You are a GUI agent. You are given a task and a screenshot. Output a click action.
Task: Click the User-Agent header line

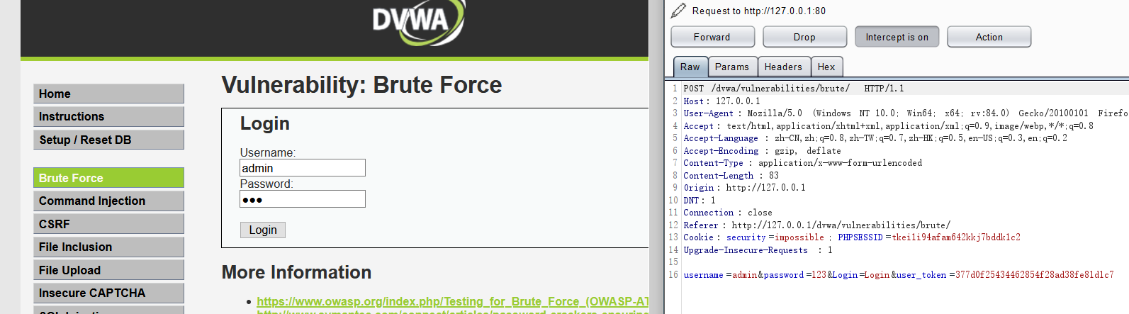(x=906, y=113)
